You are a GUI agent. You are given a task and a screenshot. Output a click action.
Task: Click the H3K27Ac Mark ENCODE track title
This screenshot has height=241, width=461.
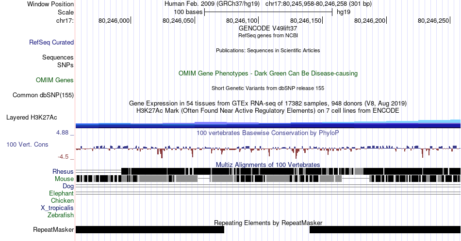(268, 110)
